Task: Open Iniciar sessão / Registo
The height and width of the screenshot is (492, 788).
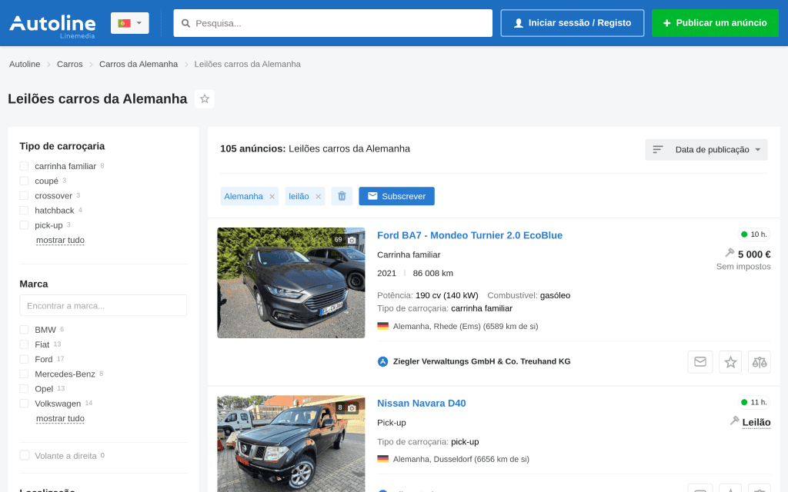Action: coord(572,23)
